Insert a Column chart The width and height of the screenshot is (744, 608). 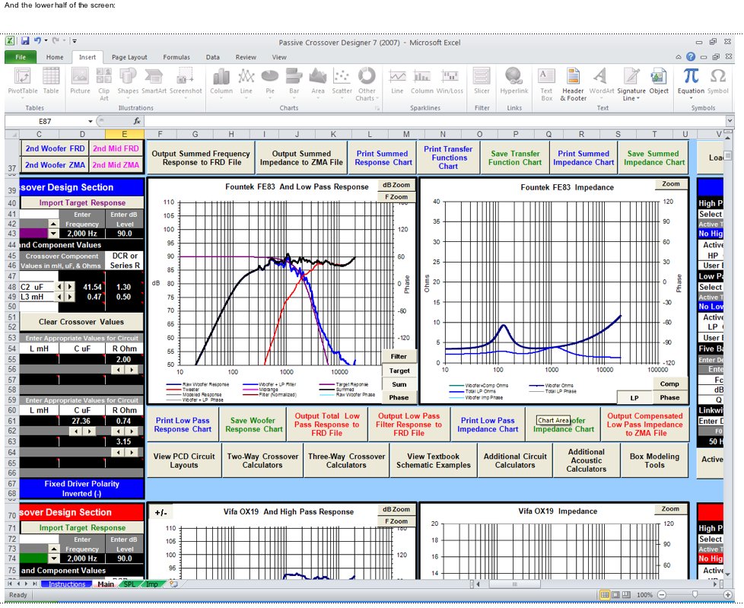point(221,83)
